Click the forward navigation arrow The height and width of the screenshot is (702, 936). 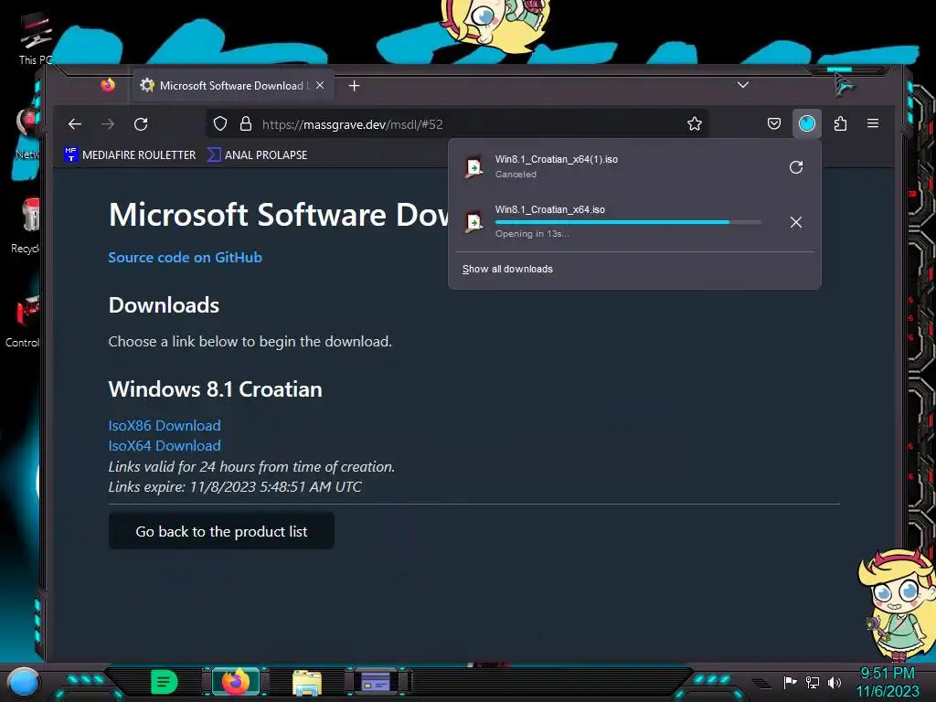click(x=108, y=124)
